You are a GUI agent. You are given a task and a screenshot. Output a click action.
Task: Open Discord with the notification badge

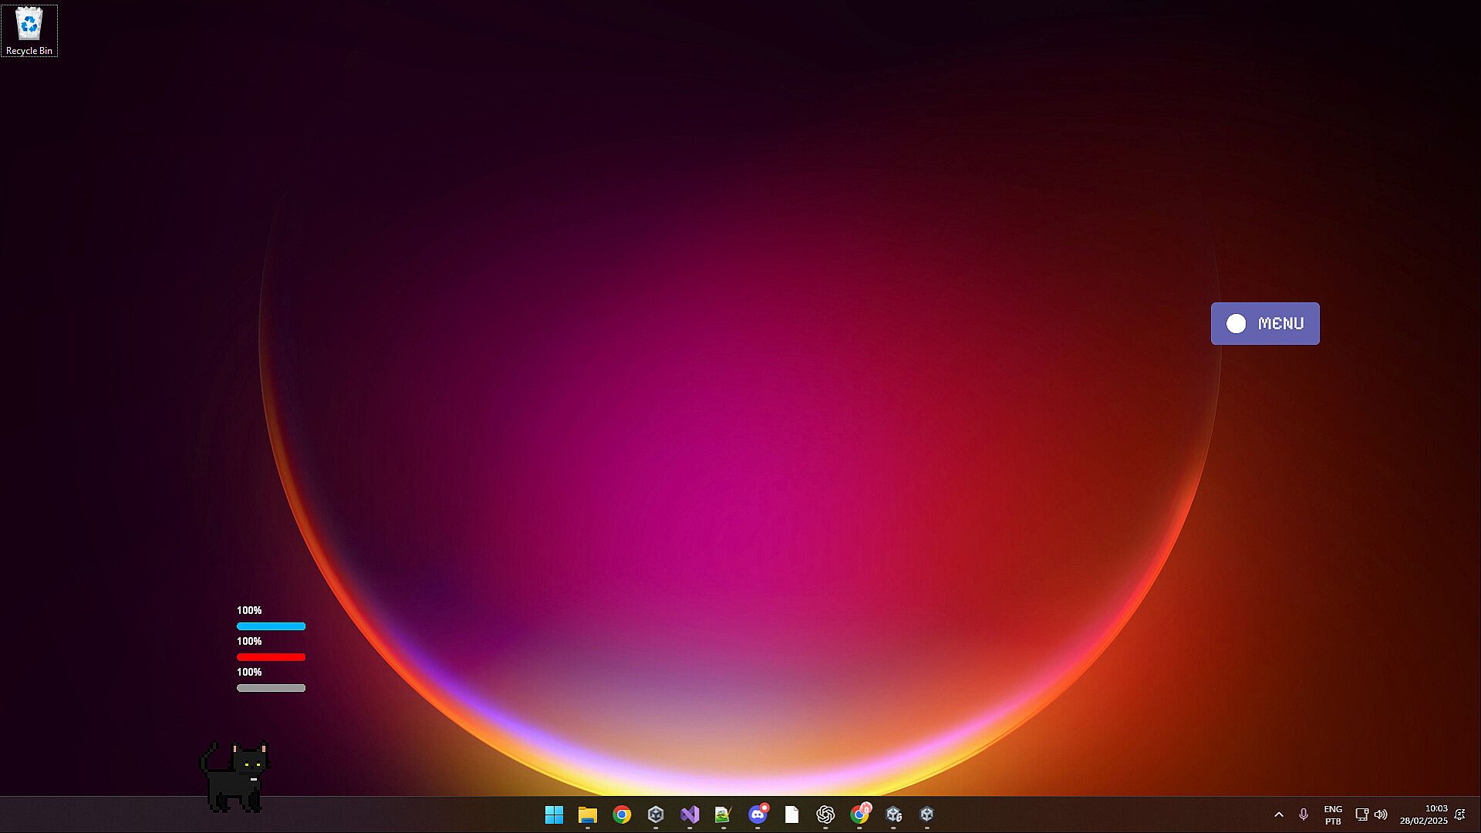[x=757, y=814]
